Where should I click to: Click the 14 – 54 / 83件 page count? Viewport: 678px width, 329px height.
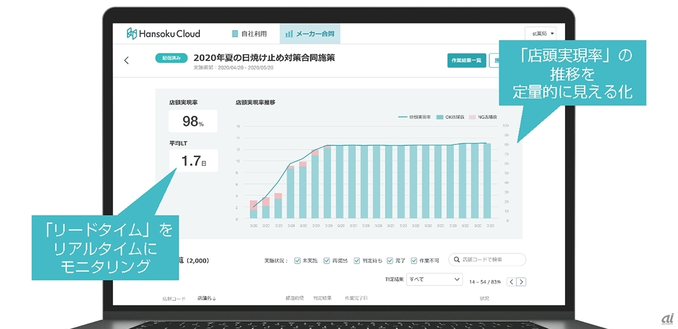tap(486, 282)
